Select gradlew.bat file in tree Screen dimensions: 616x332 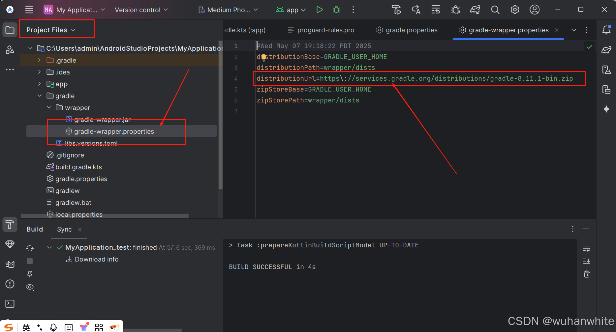tap(69, 203)
